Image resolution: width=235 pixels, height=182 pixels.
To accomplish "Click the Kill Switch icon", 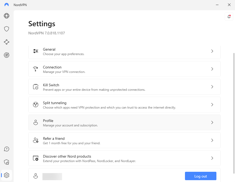I will (36, 87).
